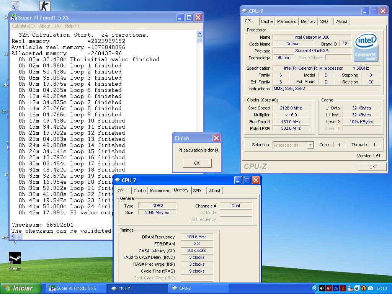
Task: Click the x 16.0 multiplier value
Action: click(291, 115)
